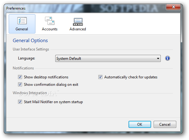
Task: Click the General Options heading
Action: pos(30,41)
